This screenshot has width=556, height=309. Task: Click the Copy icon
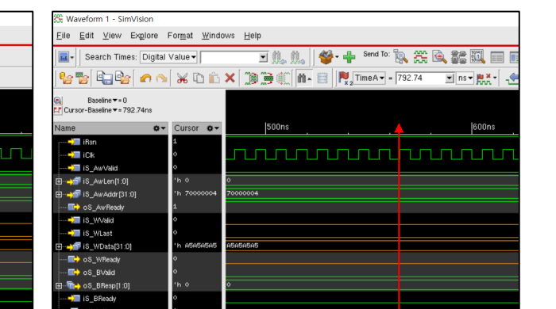(199, 78)
